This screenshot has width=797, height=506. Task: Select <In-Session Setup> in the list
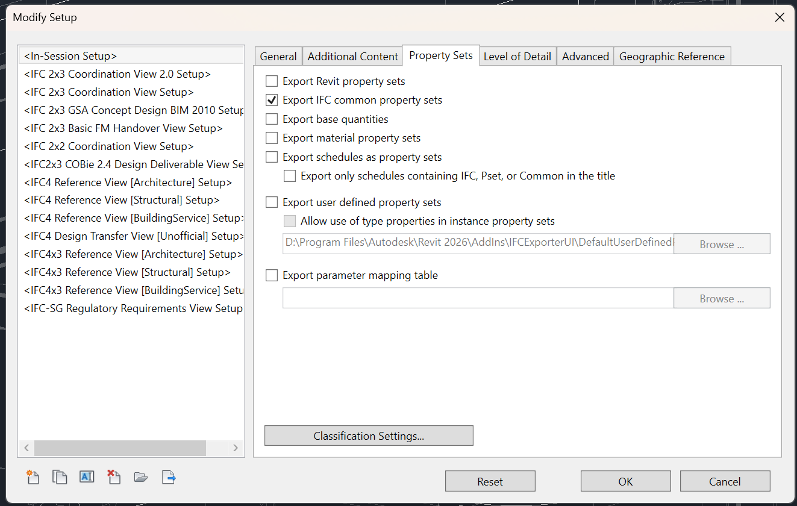[131, 56]
